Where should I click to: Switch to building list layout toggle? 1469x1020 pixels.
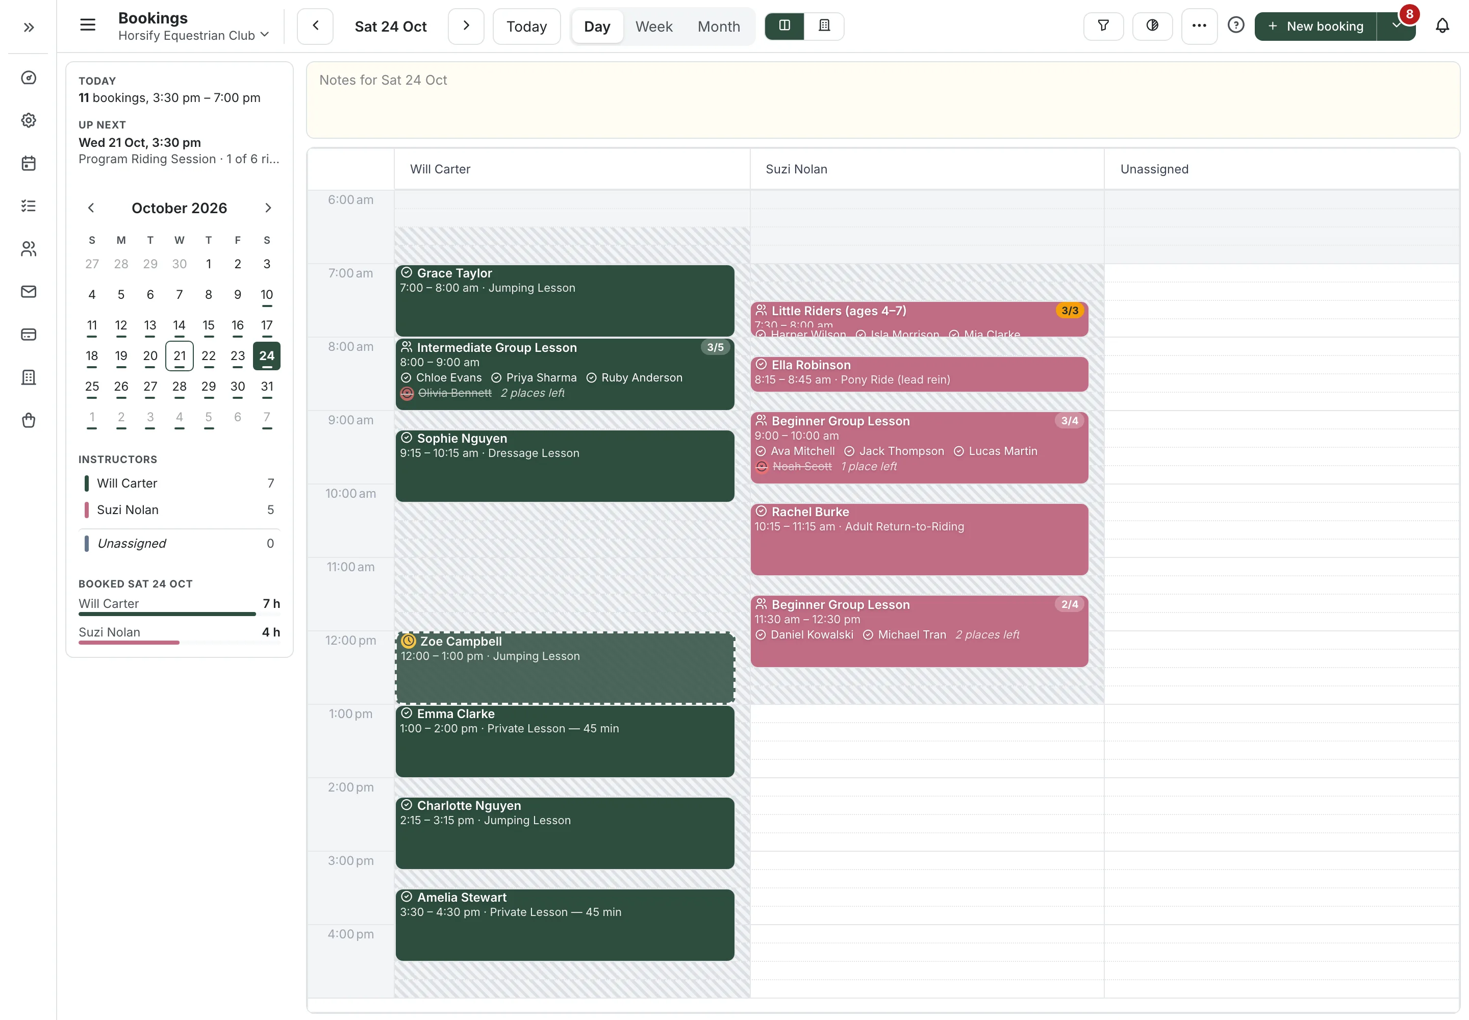click(824, 26)
